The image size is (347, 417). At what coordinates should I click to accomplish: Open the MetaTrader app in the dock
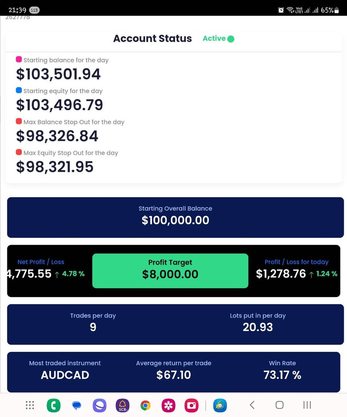[x=220, y=405]
